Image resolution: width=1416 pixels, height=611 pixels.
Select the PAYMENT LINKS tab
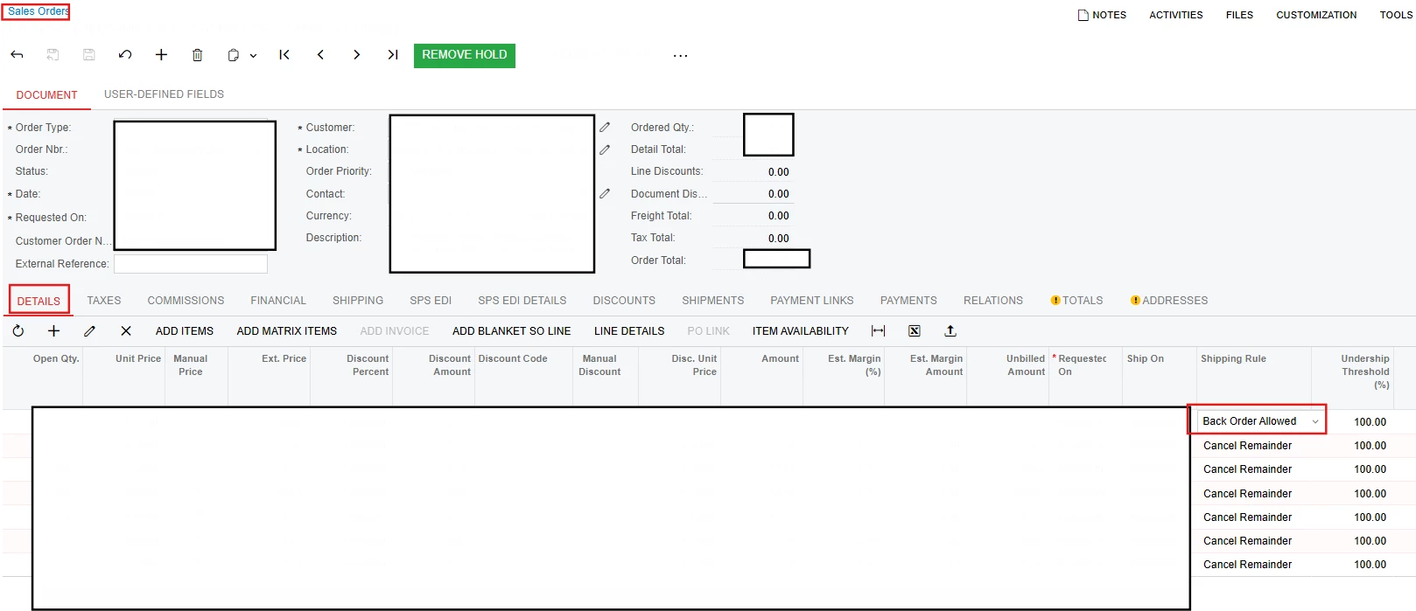(x=812, y=301)
